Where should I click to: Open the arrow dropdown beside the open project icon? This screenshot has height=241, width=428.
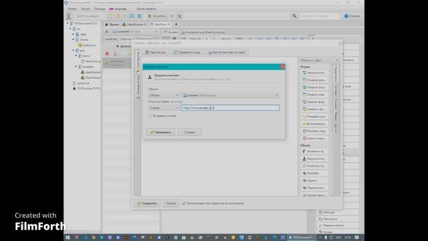pyautogui.click(x=124, y=16)
